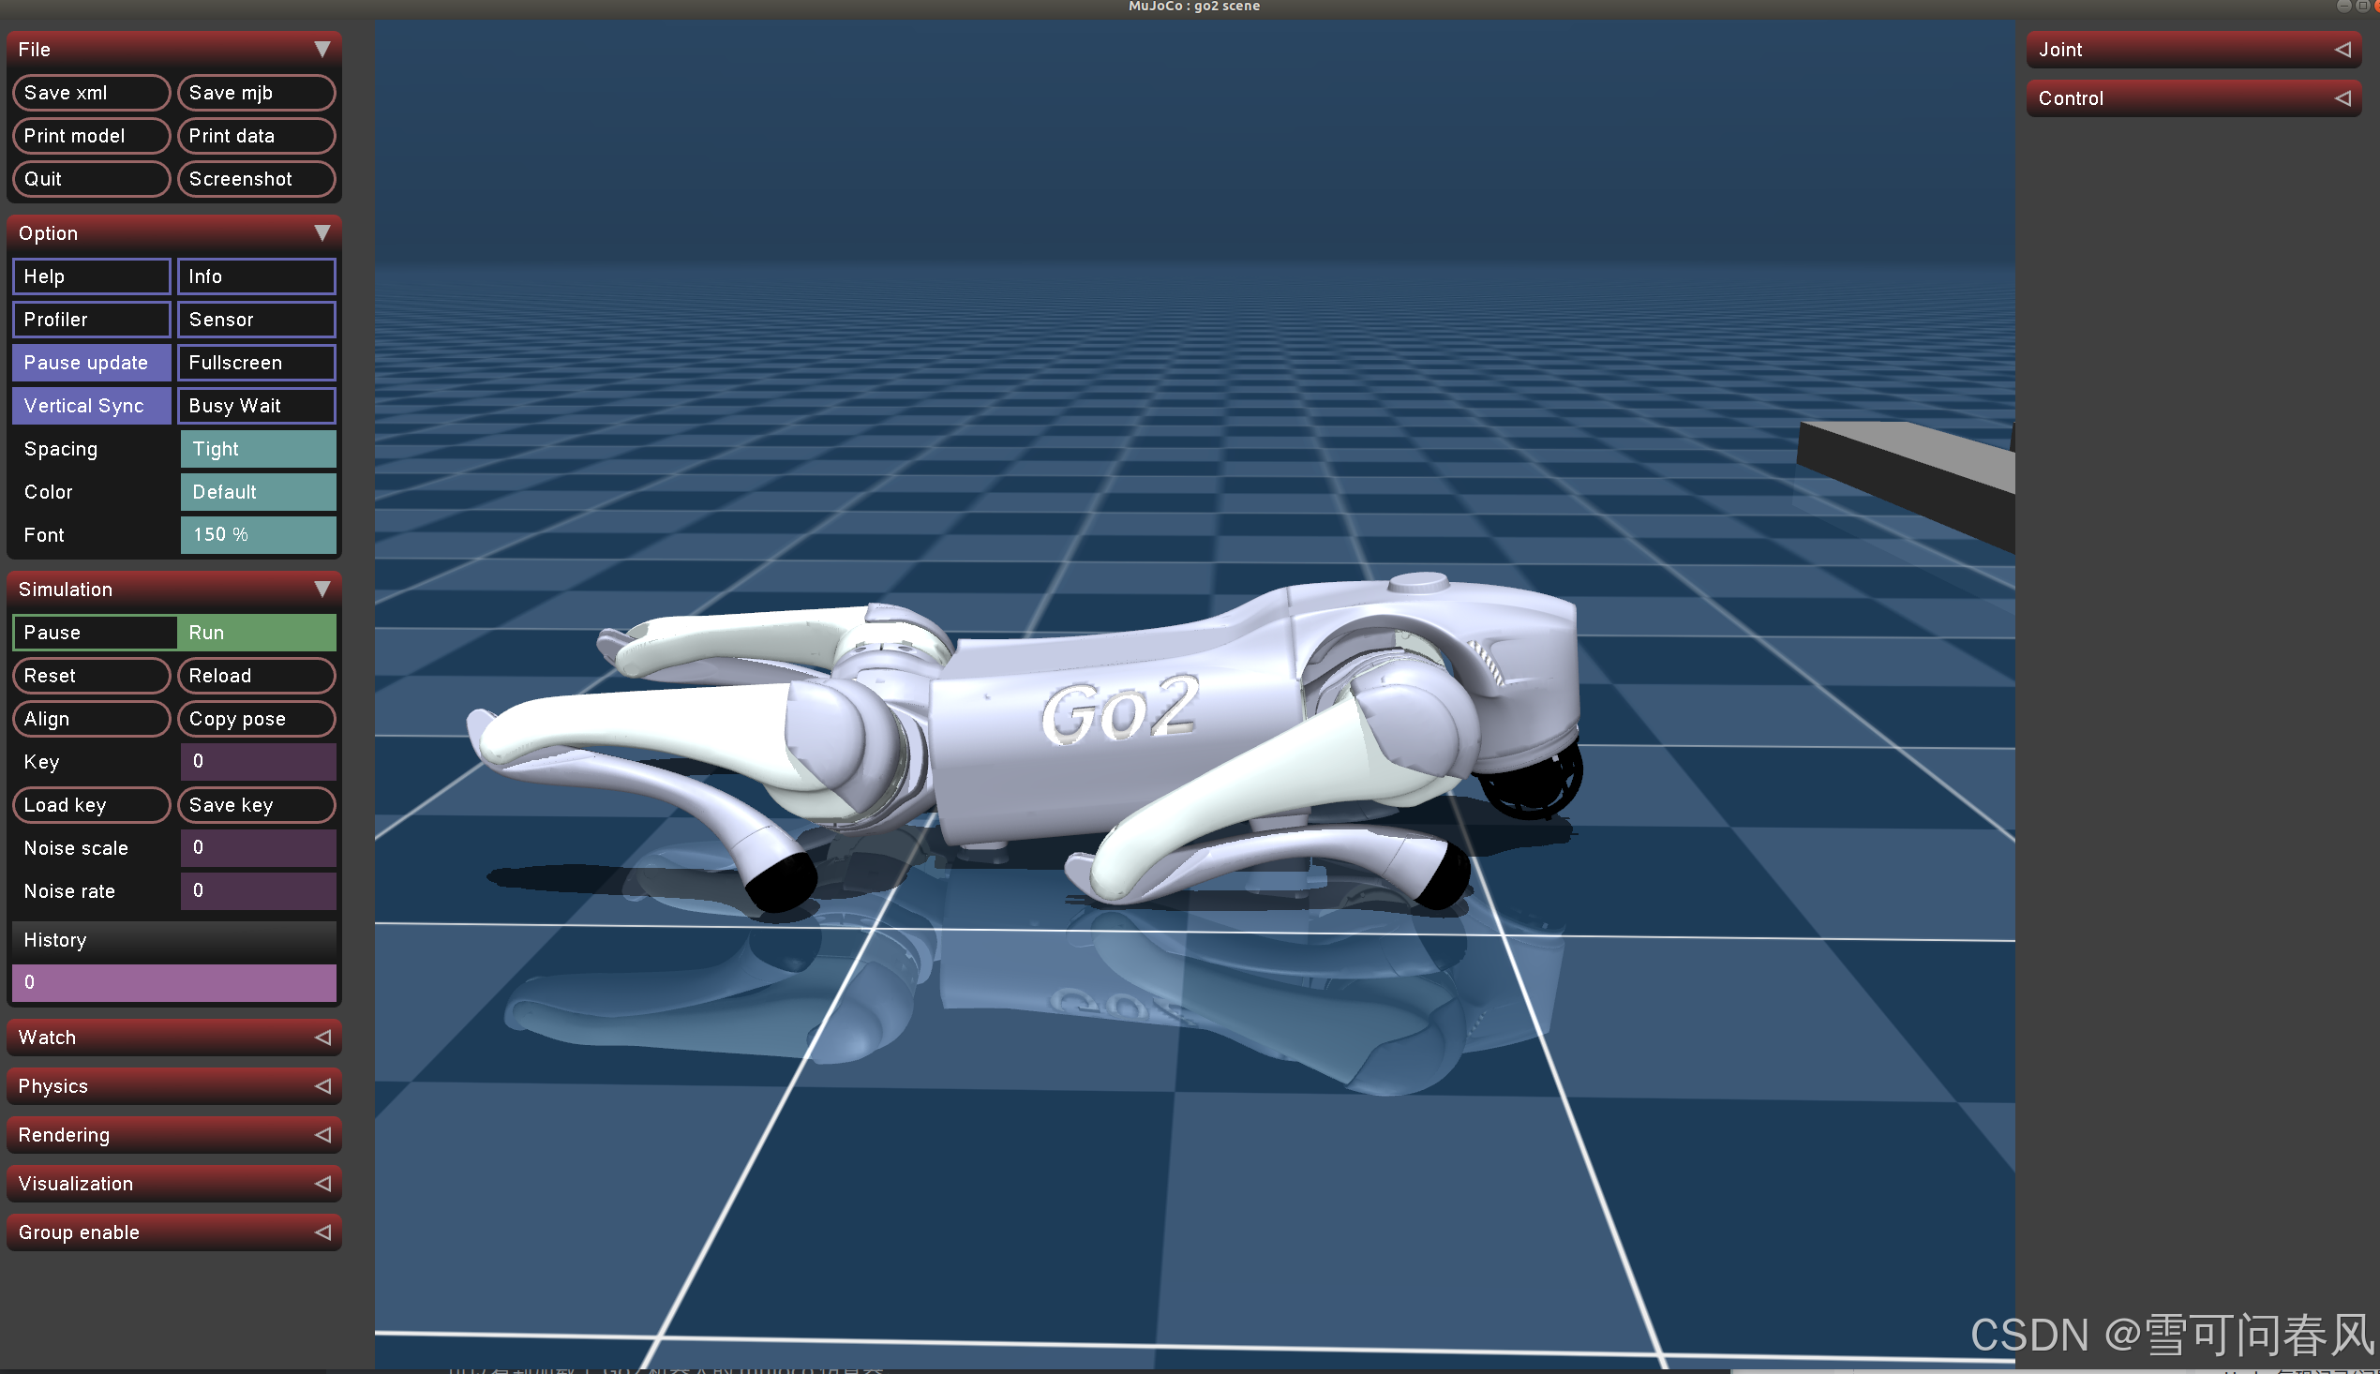Screen dimensions: 2380x1374
Task: Change the Spacing setting from Tight
Action: (x=258, y=449)
